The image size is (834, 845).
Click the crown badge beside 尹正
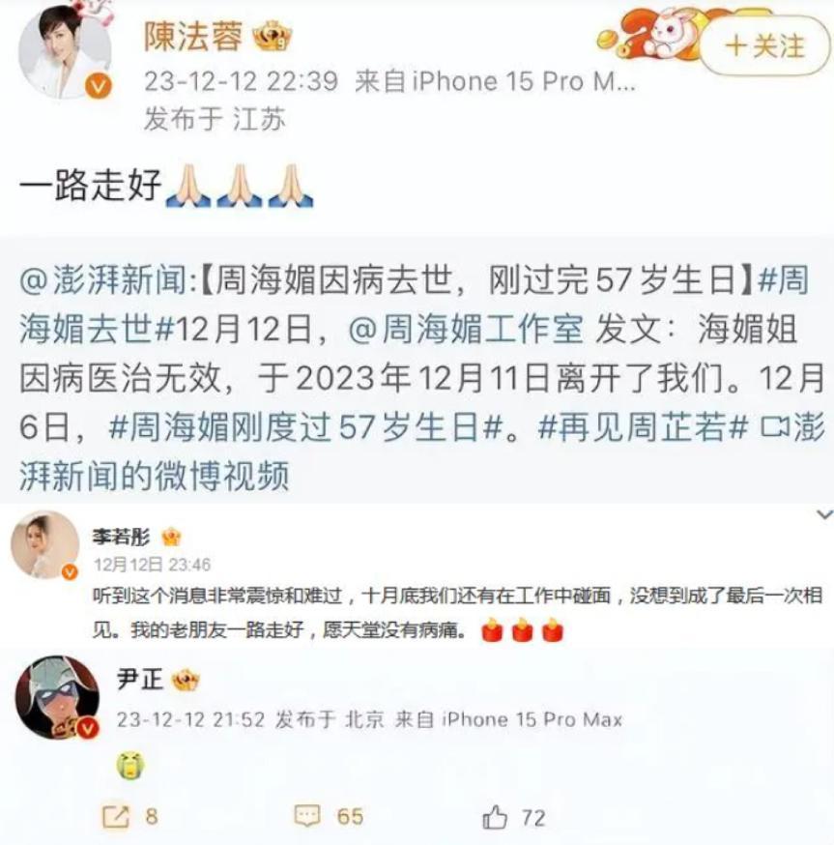(x=185, y=680)
